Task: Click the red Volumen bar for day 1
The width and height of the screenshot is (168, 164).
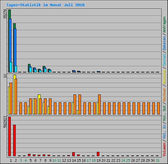Action: 10,136
